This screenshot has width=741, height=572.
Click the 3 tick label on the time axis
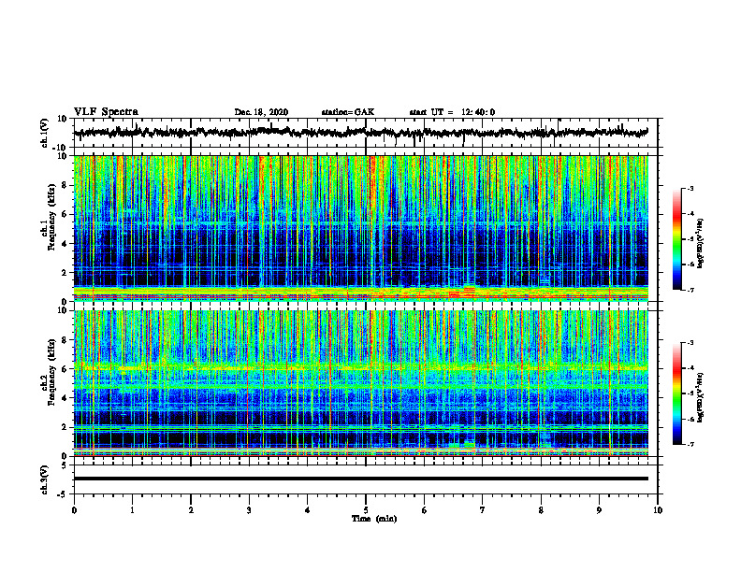pos(249,510)
